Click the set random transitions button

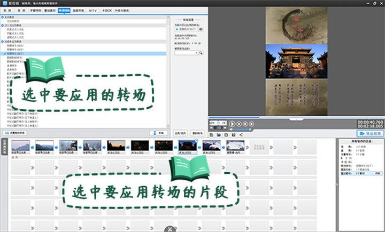pyautogui.click(x=15, y=133)
